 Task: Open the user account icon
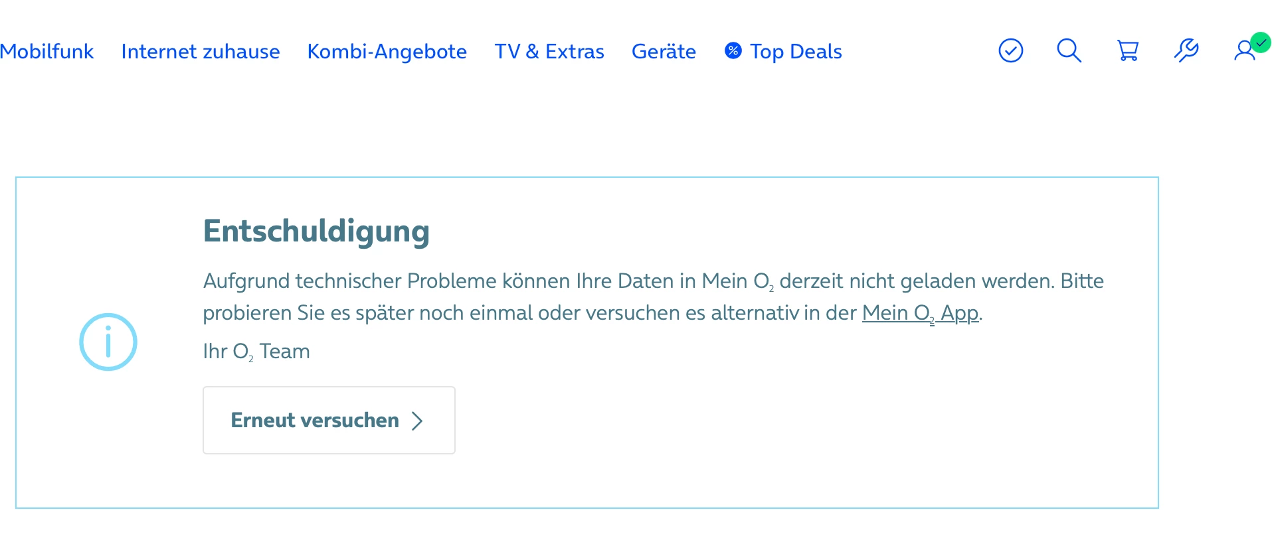1243,52
